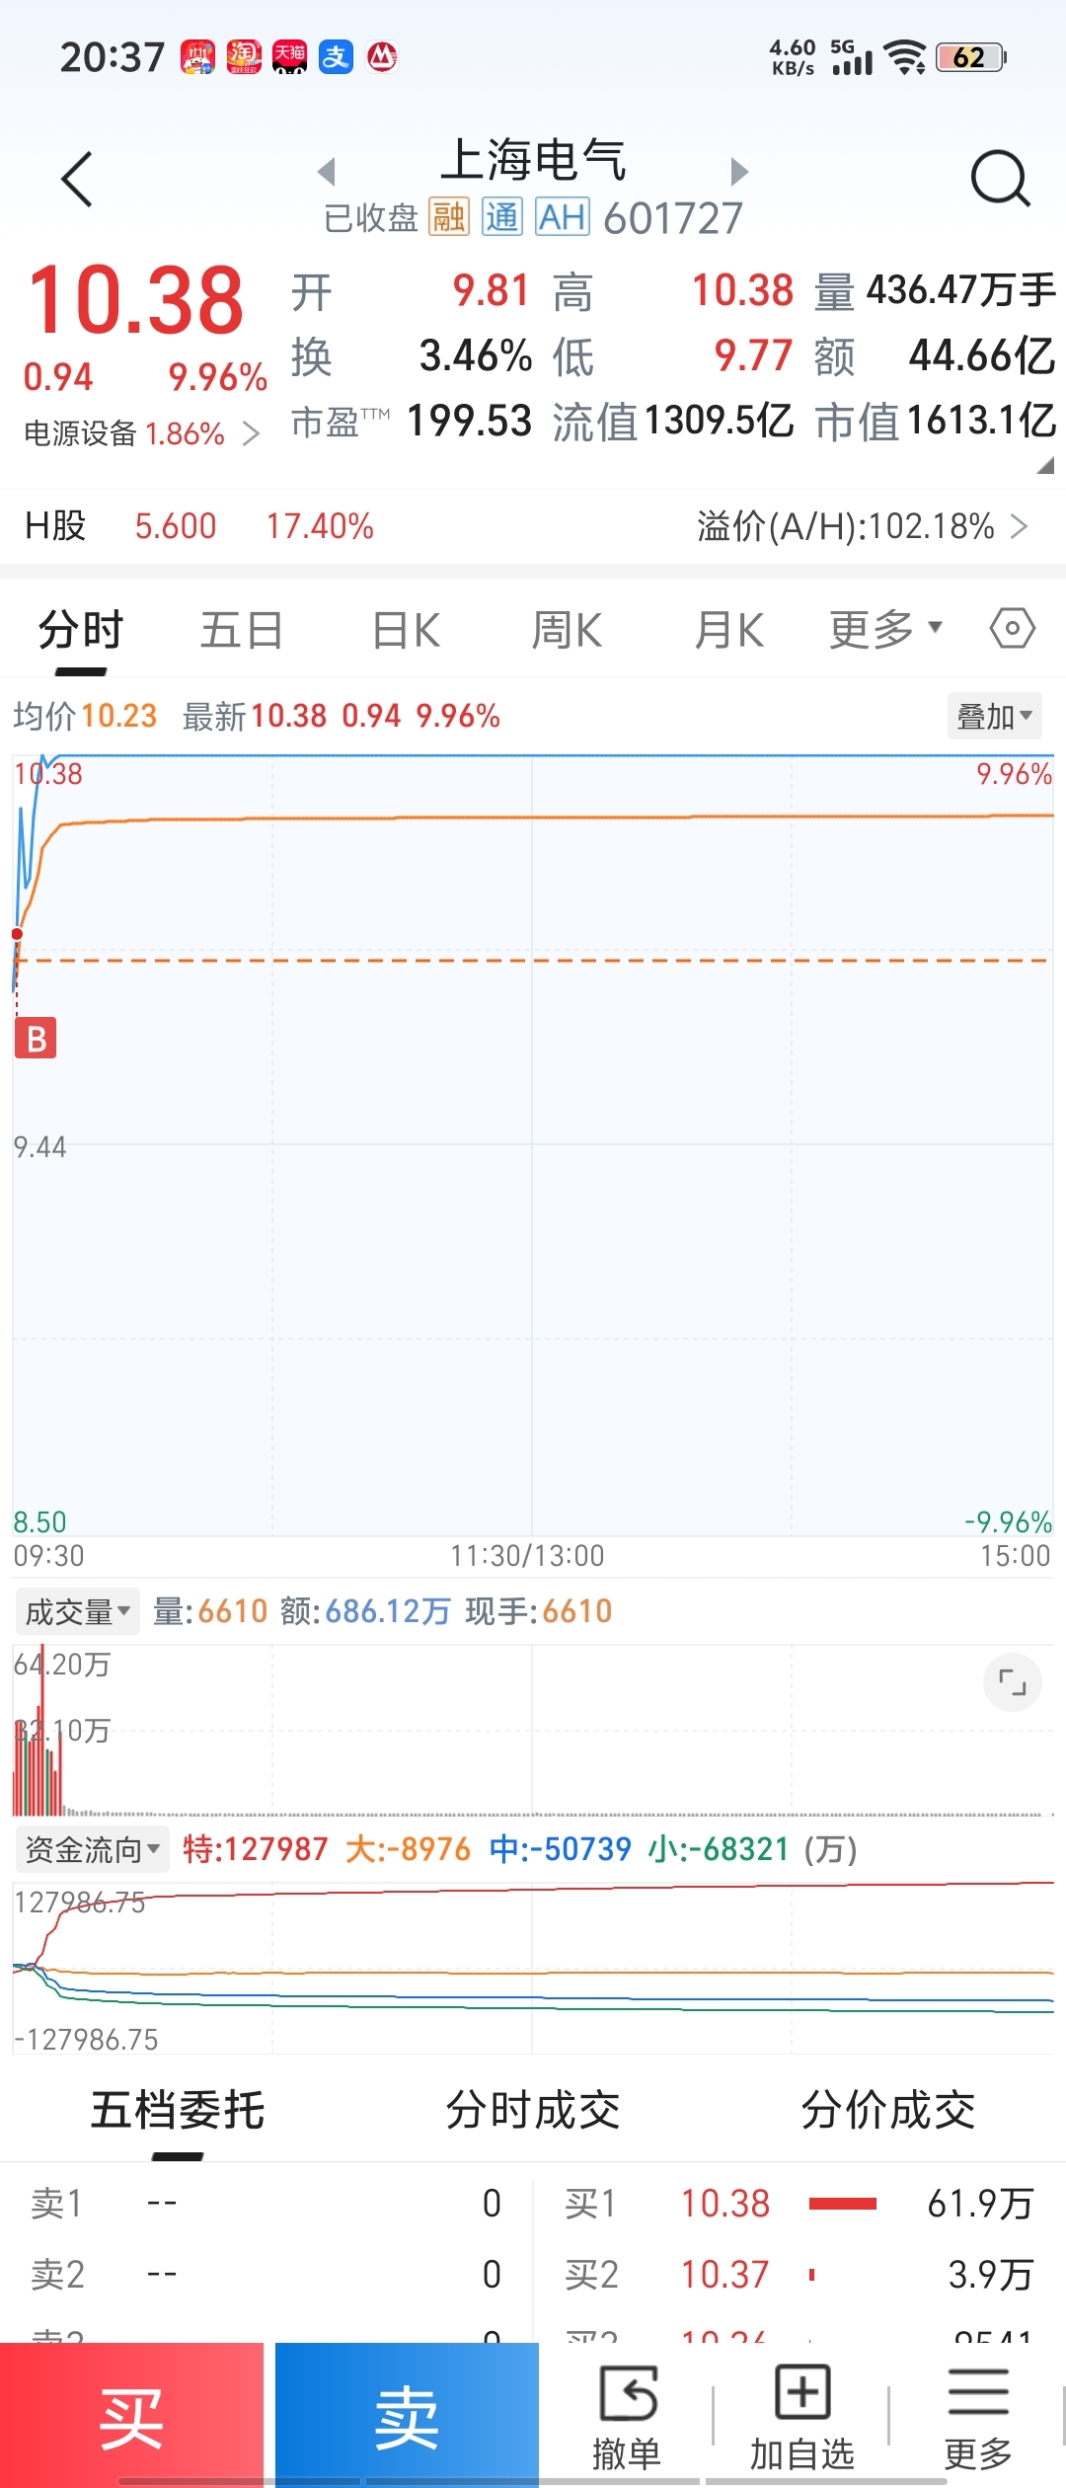Tap the back arrow icon

(77, 179)
